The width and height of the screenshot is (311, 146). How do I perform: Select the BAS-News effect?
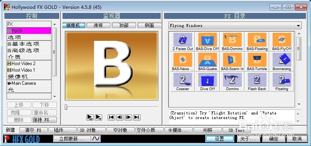(x=183, y=62)
